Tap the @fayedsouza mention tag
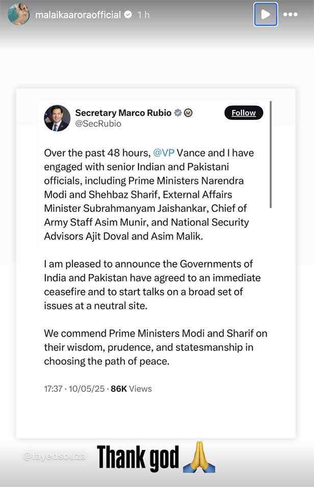The height and width of the screenshot is (487, 314). coord(54,454)
